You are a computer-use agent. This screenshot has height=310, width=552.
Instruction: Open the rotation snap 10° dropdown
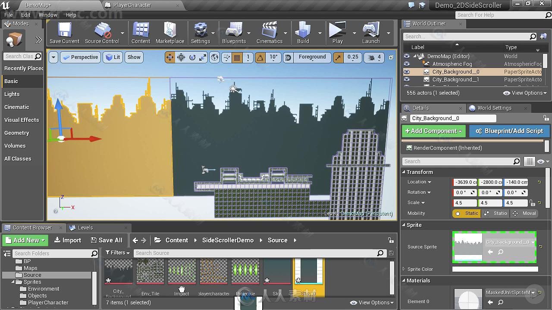tap(273, 57)
